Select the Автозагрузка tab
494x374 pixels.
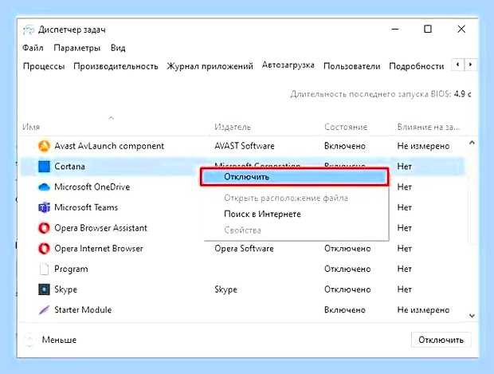pyautogui.click(x=288, y=65)
